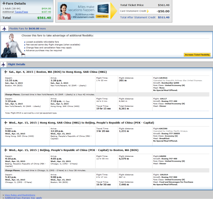Image resolution: width=213 pixels, height=199 pixels.
Task: Click plane icon next to Beijing to Boston
Action: 6,150
